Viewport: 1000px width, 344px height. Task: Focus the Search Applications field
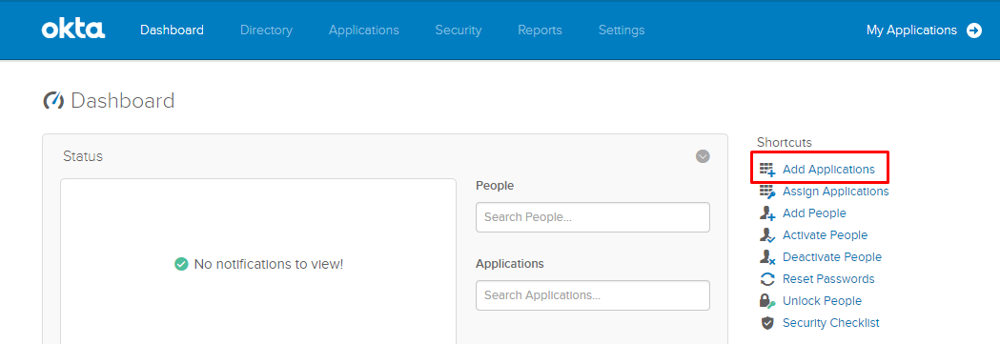[593, 295]
